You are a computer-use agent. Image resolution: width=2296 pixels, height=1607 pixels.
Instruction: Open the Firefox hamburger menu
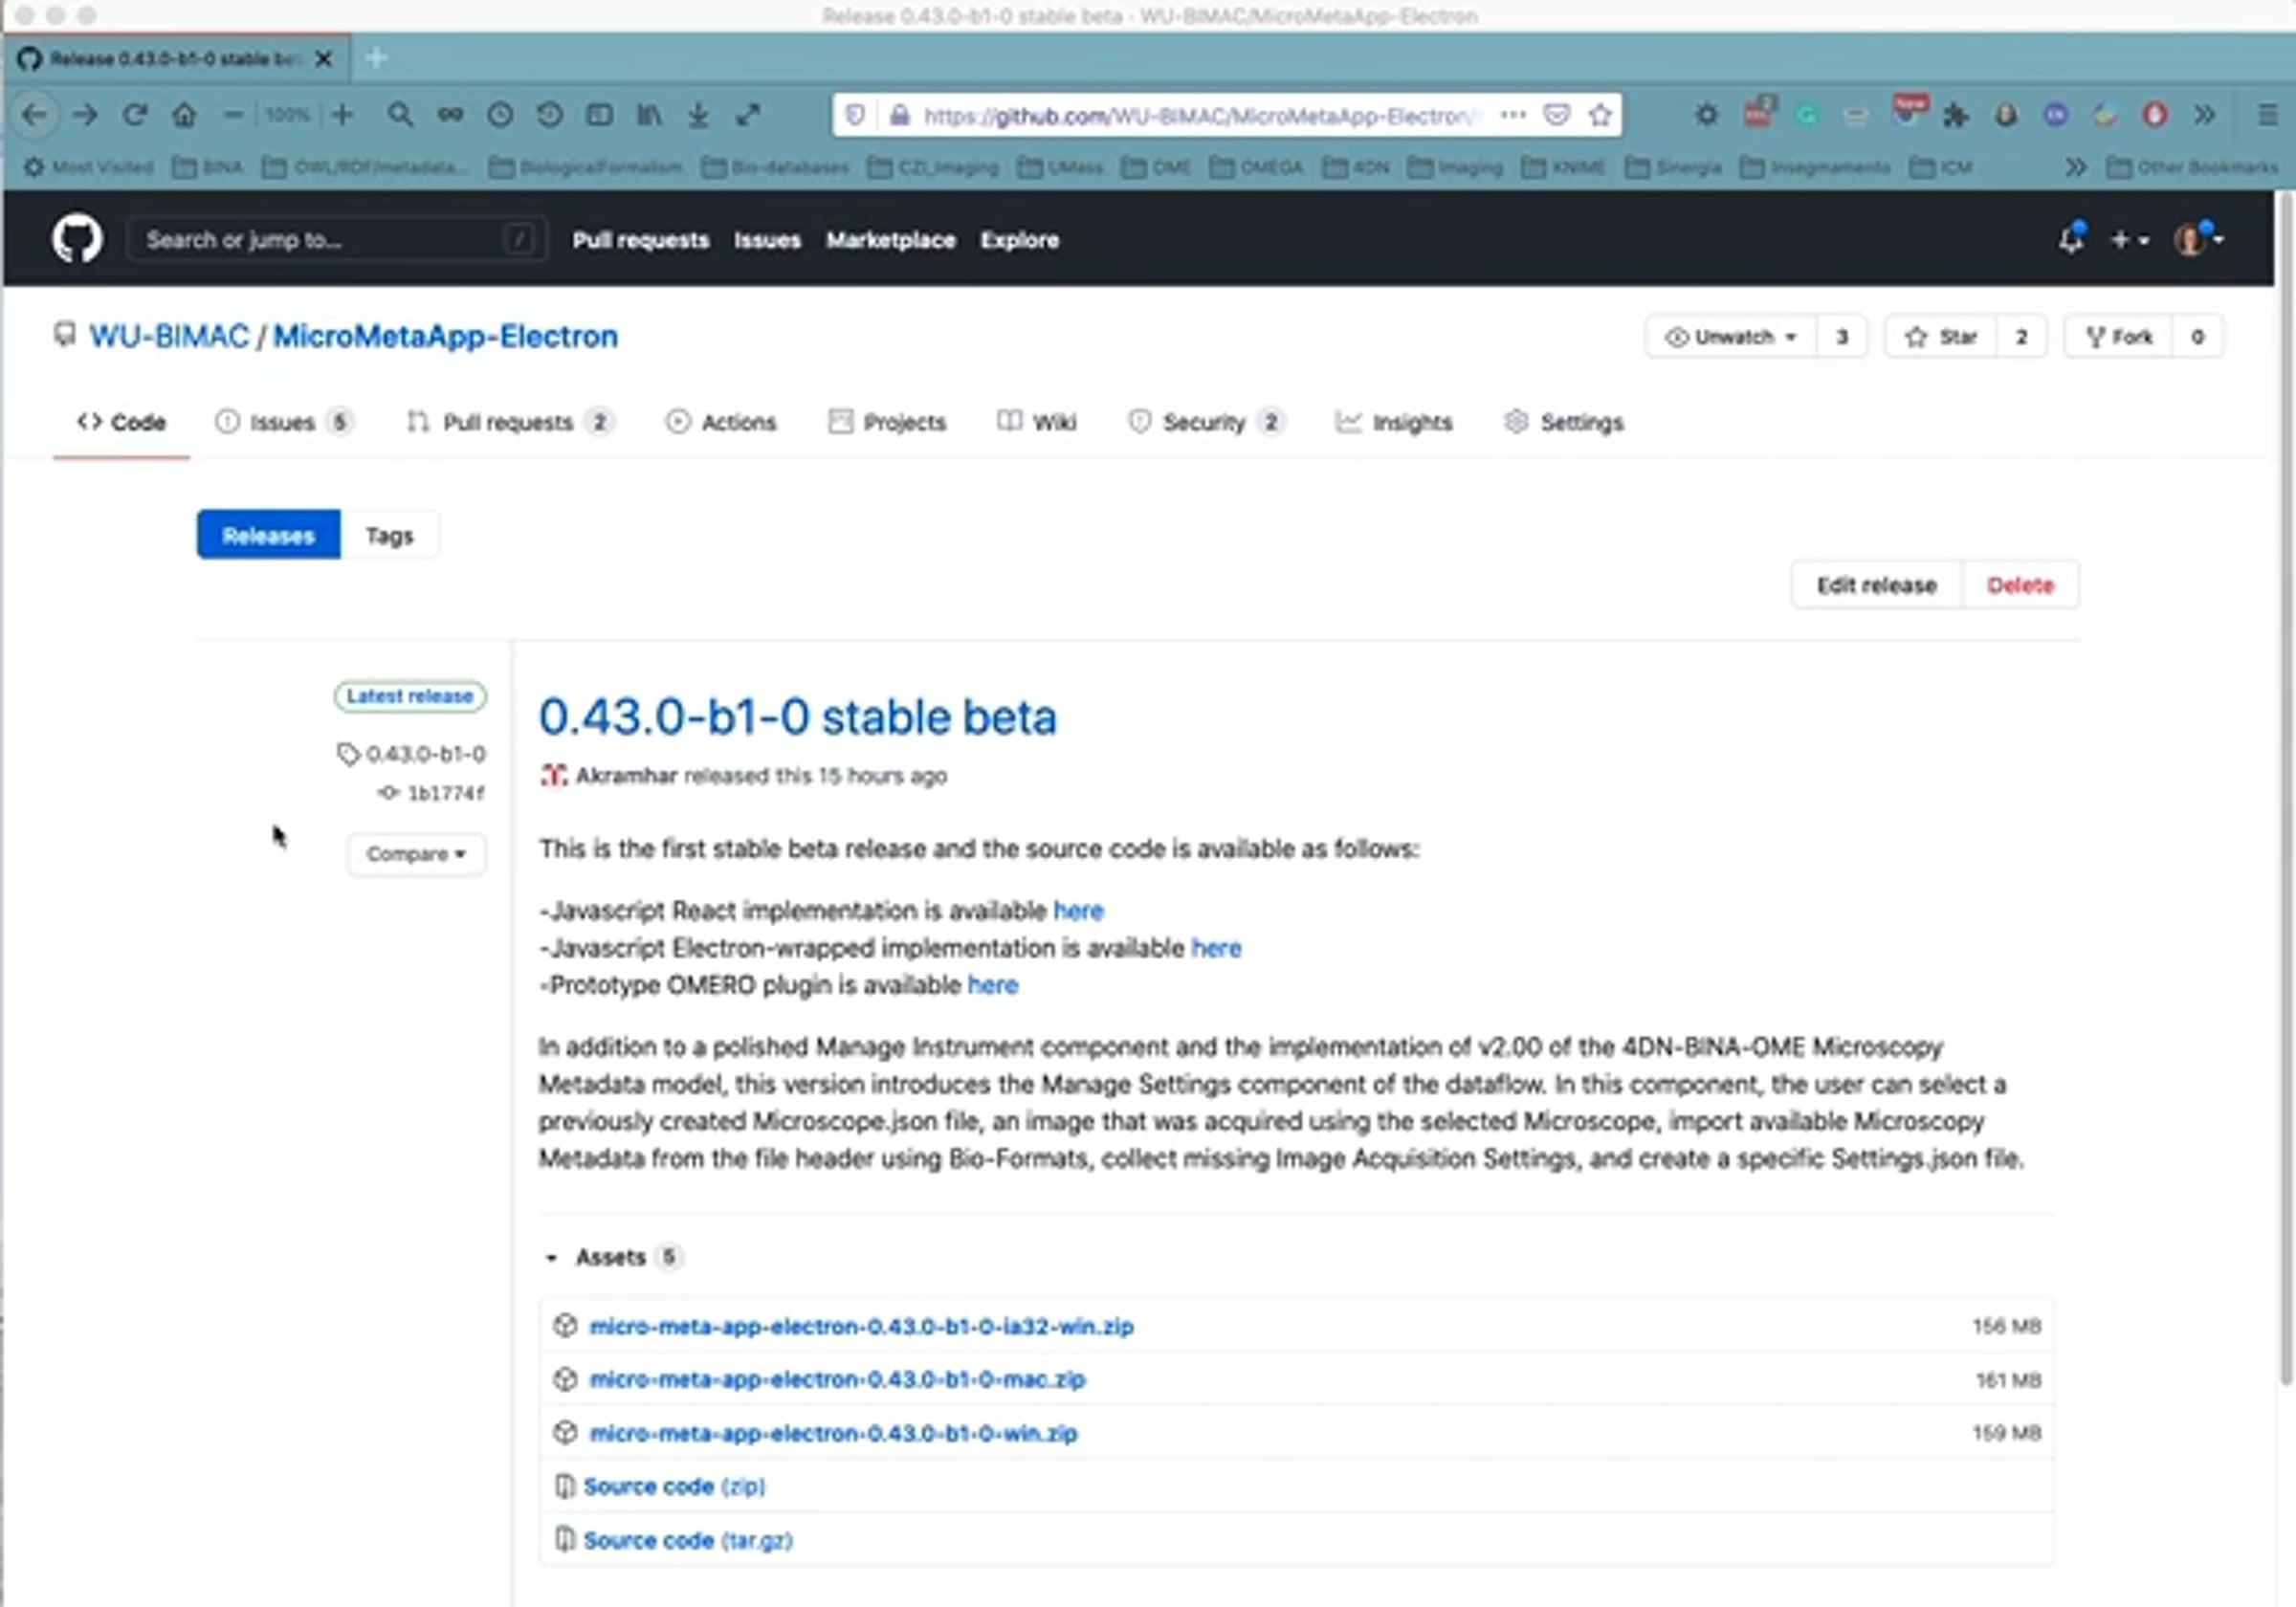click(2267, 115)
